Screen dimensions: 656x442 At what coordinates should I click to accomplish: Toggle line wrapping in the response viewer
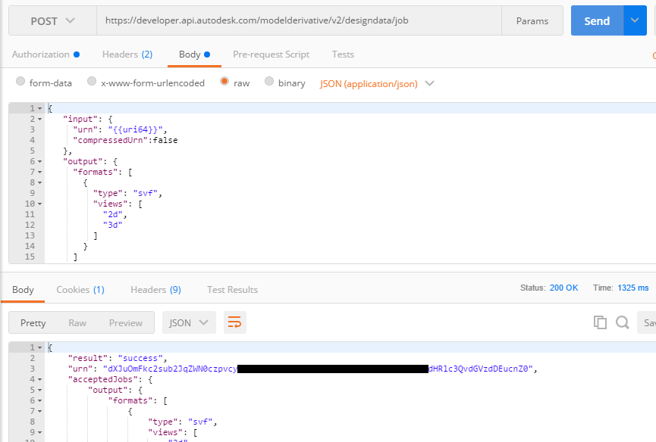click(x=234, y=322)
